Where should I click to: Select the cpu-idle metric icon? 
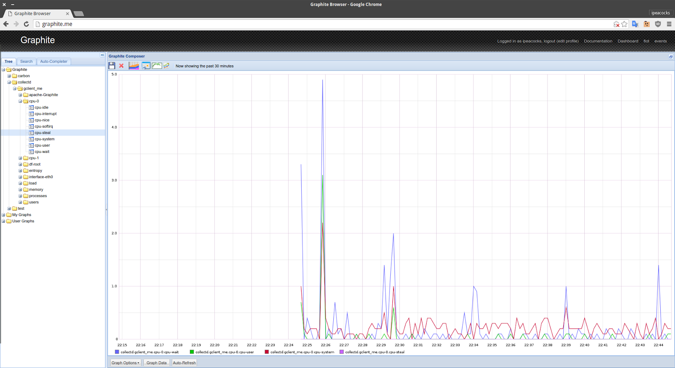coord(31,107)
